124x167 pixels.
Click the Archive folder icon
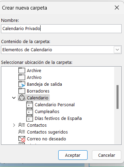(x=22, y=70)
